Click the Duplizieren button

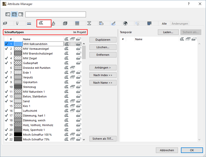pos(103,40)
